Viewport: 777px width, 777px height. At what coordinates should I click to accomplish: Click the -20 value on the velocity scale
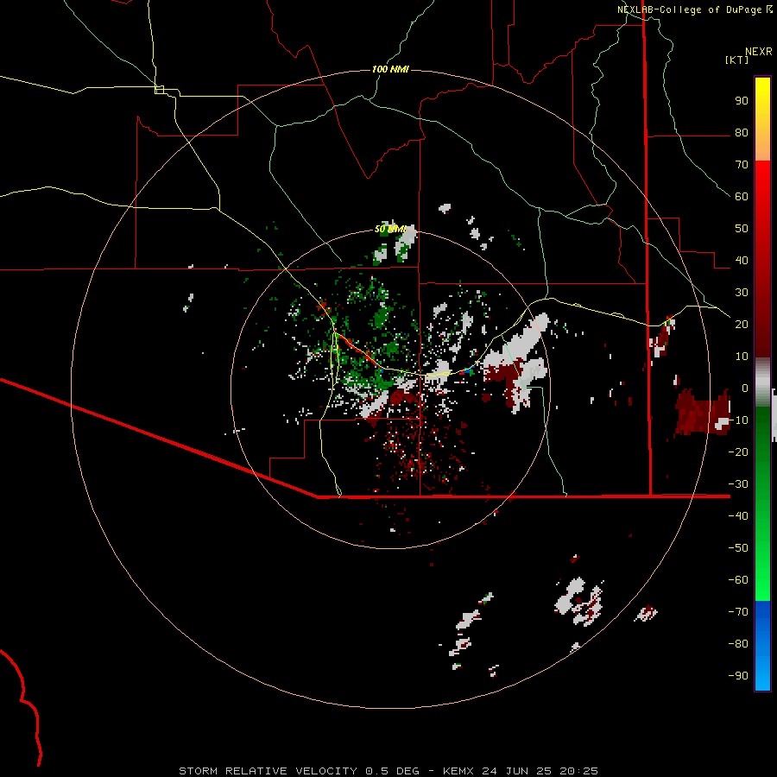pyautogui.click(x=738, y=452)
